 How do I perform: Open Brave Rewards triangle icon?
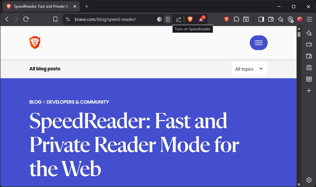tap(201, 19)
